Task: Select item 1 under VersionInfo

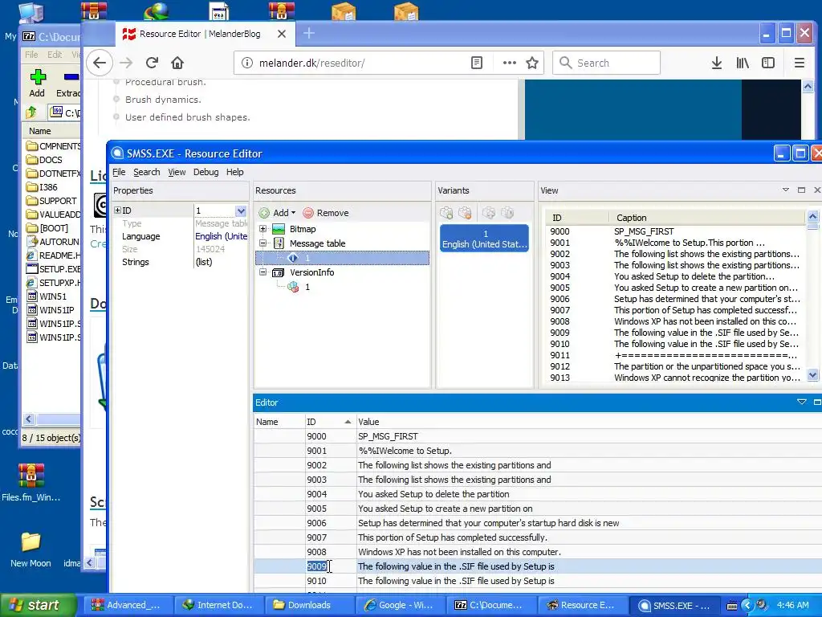Action: pyautogui.click(x=307, y=287)
